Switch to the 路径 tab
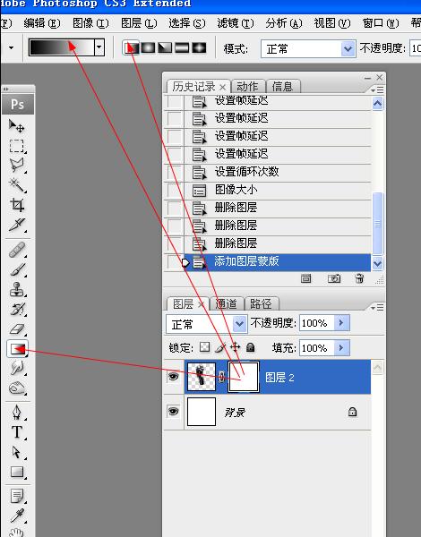The image size is (421, 537). click(x=261, y=303)
